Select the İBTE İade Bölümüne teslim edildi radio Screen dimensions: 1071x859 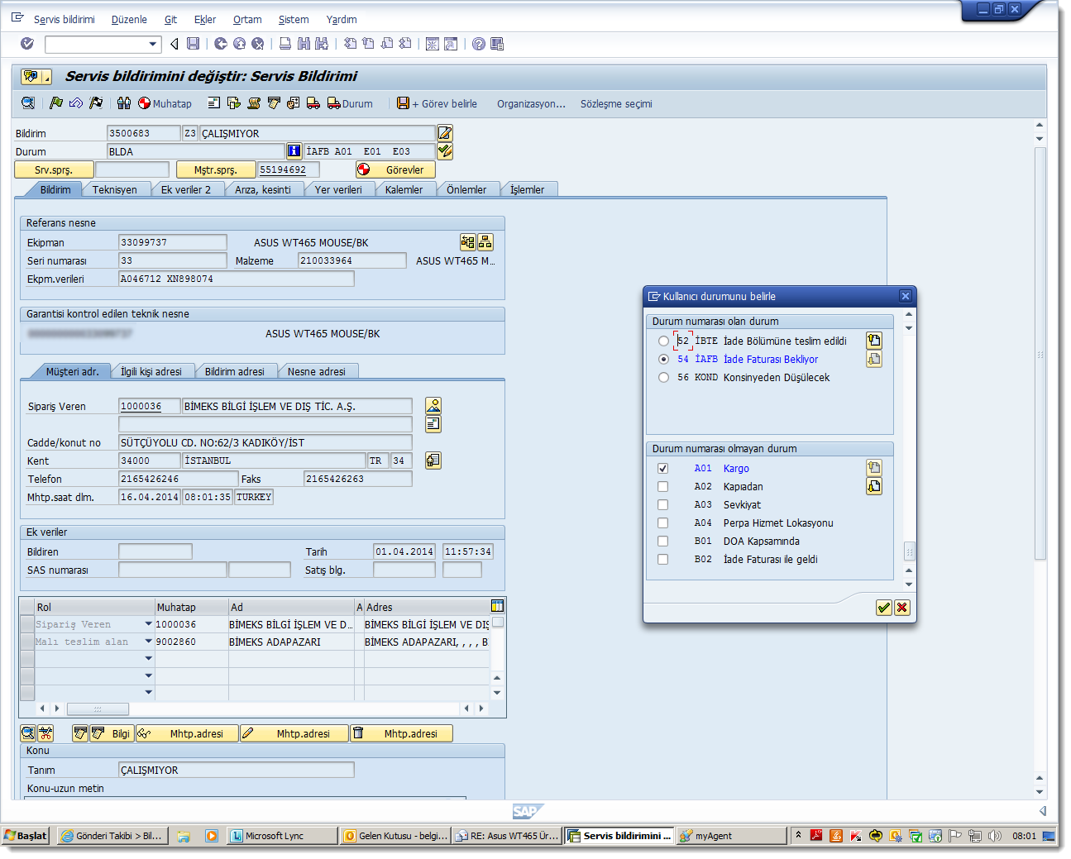663,341
